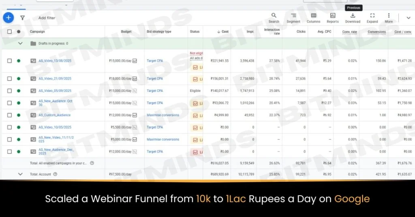Open the Columns selector
Image resolution: width=415 pixels, height=217 pixels.
click(313, 18)
